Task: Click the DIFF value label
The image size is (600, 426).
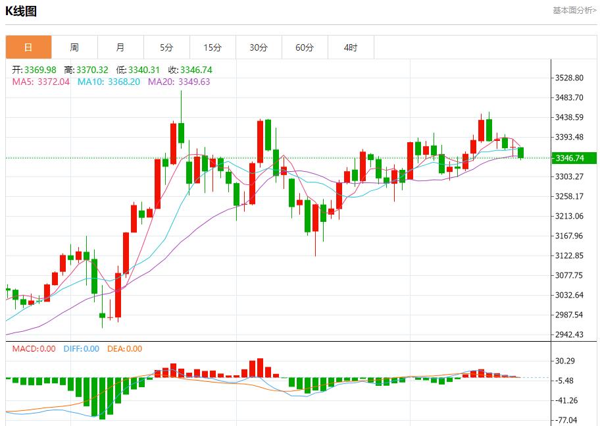Action: (x=82, y=348)
